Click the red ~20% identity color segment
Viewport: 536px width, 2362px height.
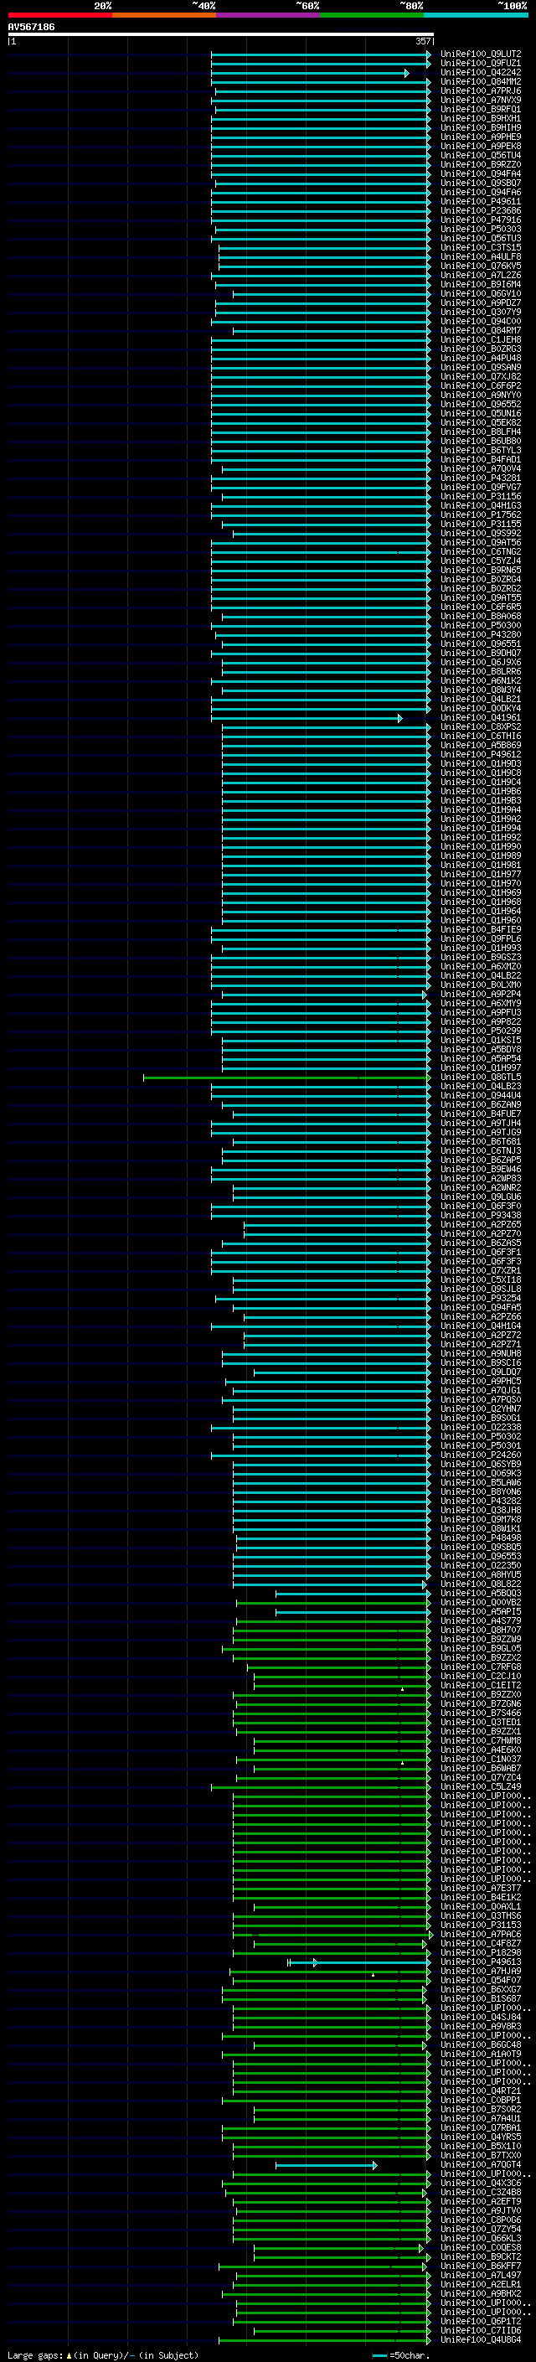pyautogui.click(x=59, y=16)
